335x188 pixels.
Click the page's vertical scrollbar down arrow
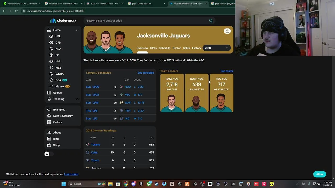coord(333,178)
